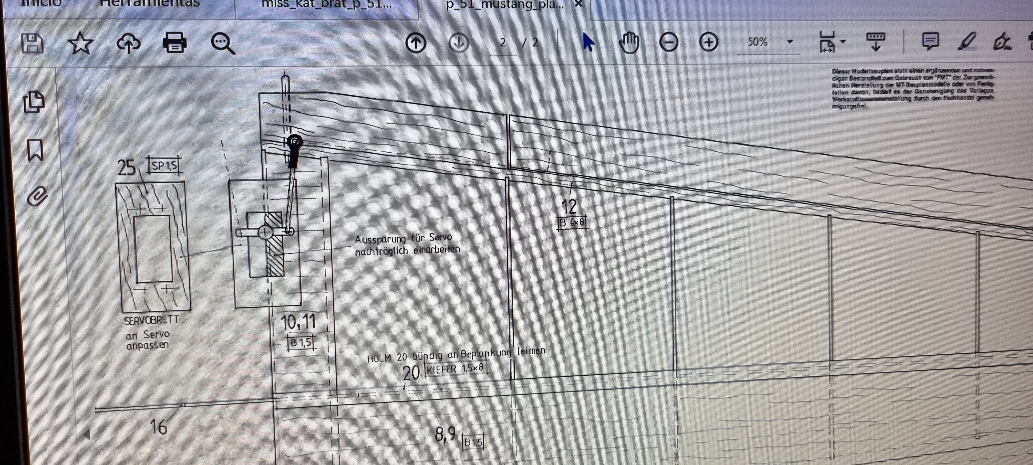Click the page number input field
1033x465 pixels.
tap(503, 43)
